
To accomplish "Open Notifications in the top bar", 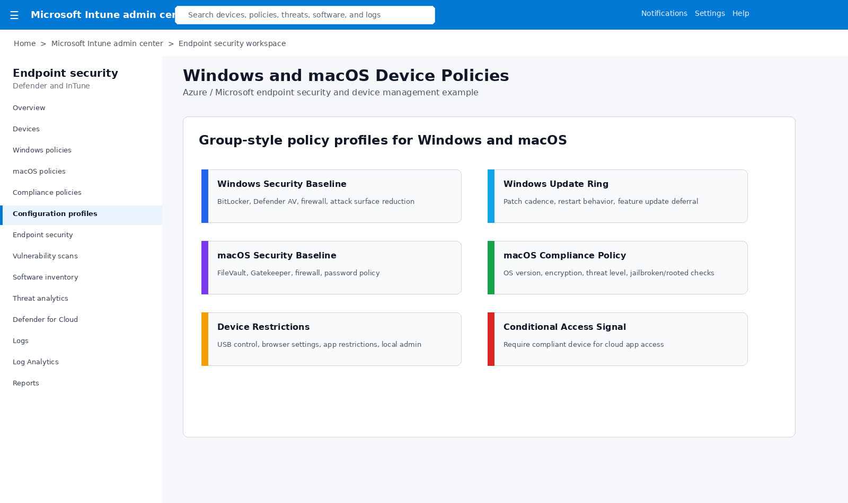I will point(664,13).
